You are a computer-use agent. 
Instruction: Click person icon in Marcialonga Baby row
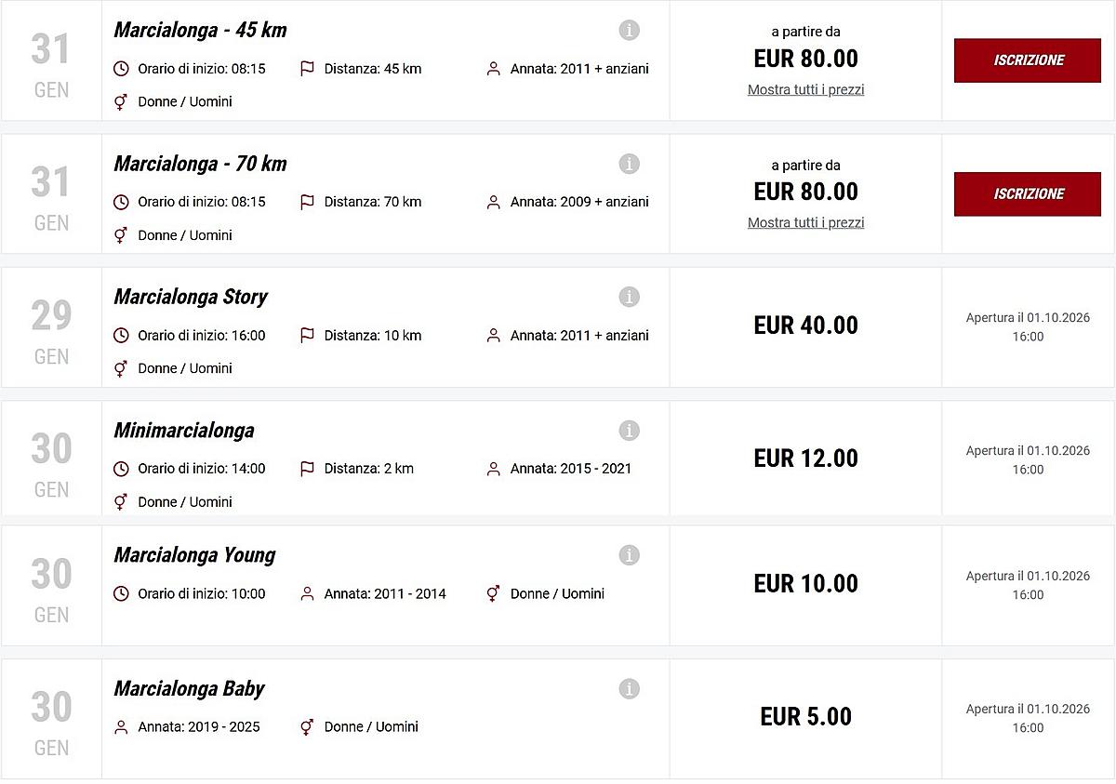point(121,727)
